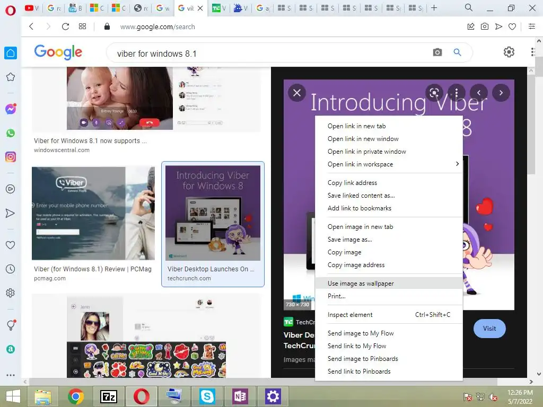Select Send link to Pinboards
The width and height of the screenshot is (543, 407).
pos(389,371)
